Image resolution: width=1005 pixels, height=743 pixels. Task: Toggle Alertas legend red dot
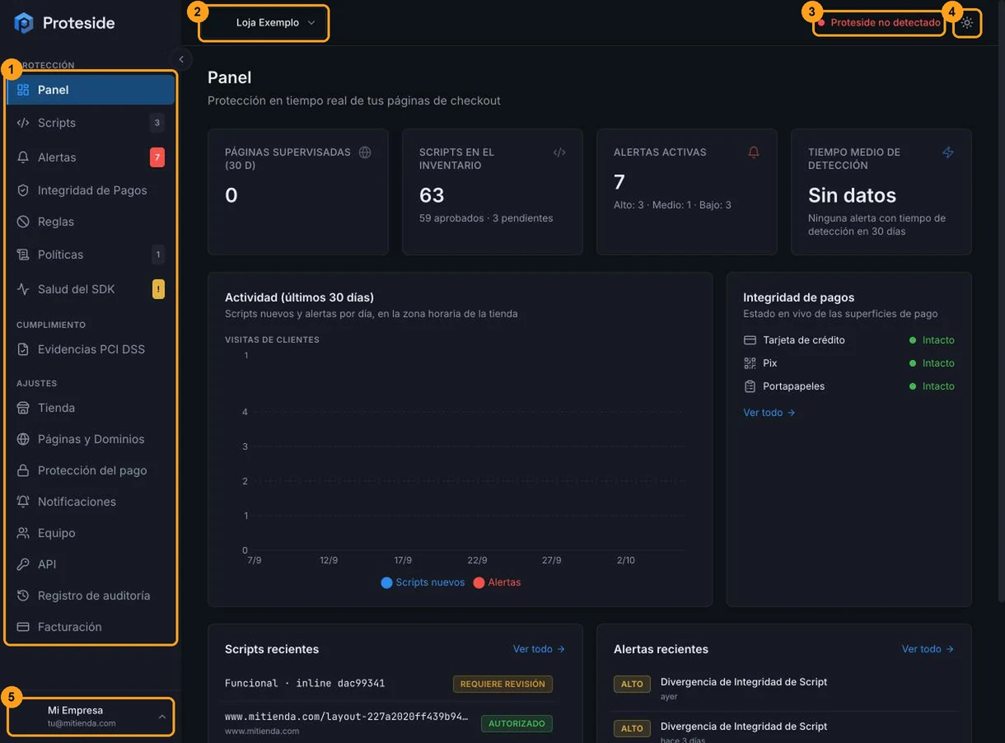click(x=479, y=582)
